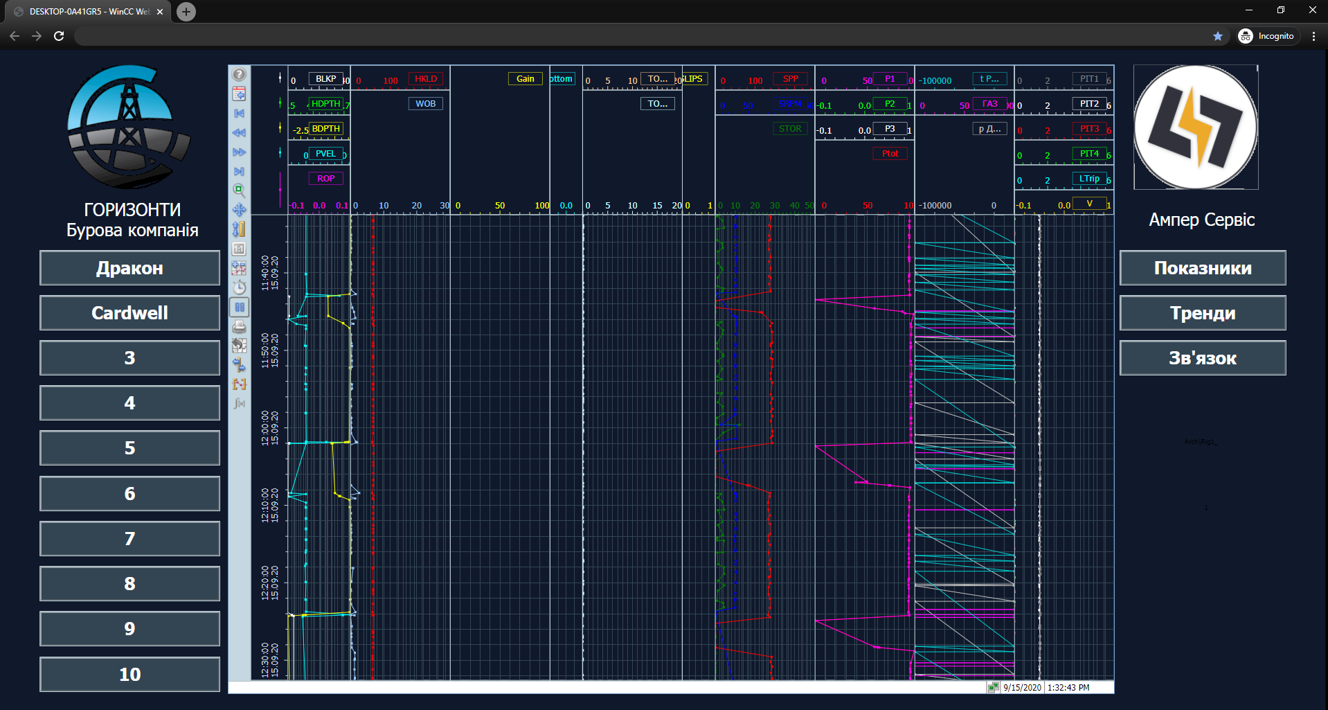
Task: Open the browser three-dot menu
Action: point(1313,36)
